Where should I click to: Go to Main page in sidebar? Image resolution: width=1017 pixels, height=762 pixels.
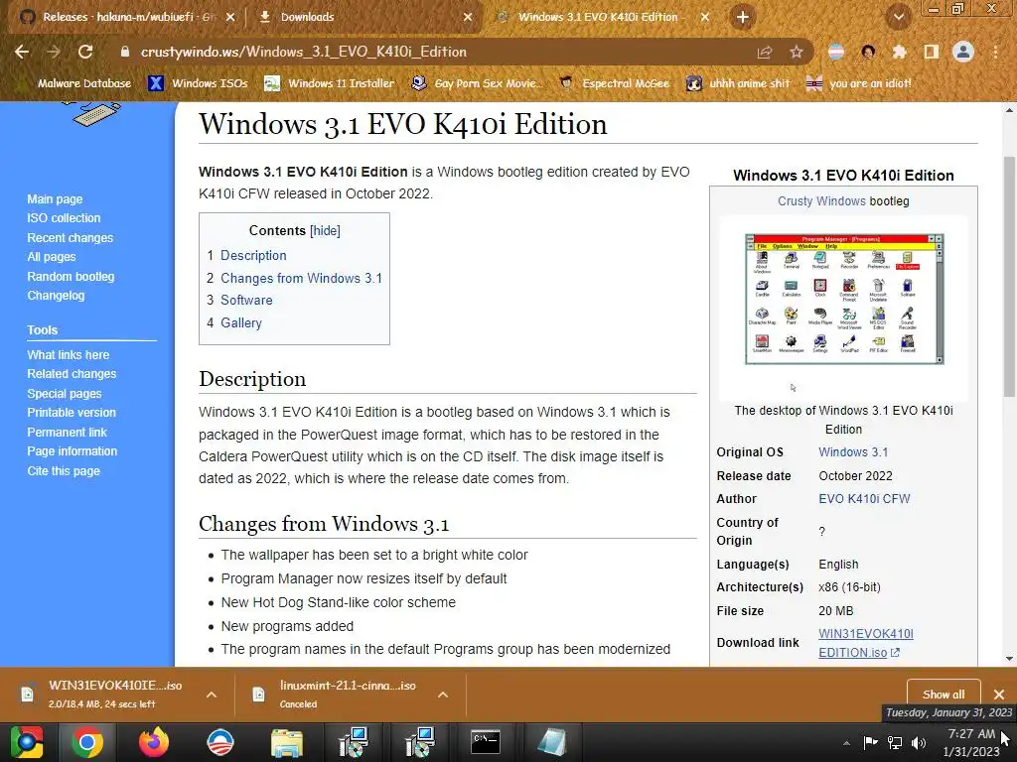pyautogui.click(x=55, y=198)
